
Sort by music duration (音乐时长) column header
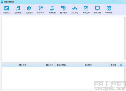pyautogui.click(x=50, y=65)
